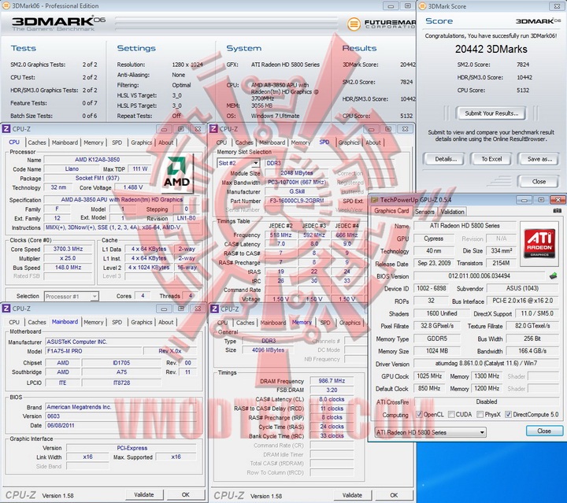Click the Details button in 3DMark Score
Viewport: 567px width, 503px height.
point(446,159)
